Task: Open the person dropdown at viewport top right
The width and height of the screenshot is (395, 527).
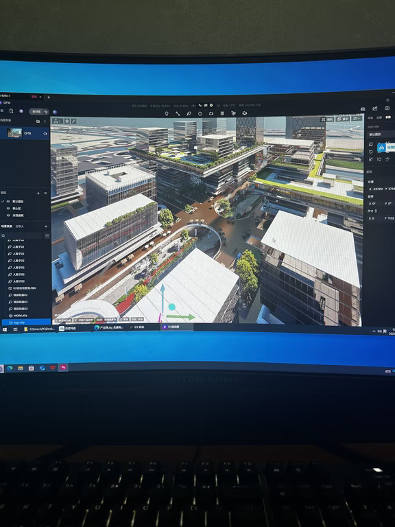Action: tap(357, 119)
